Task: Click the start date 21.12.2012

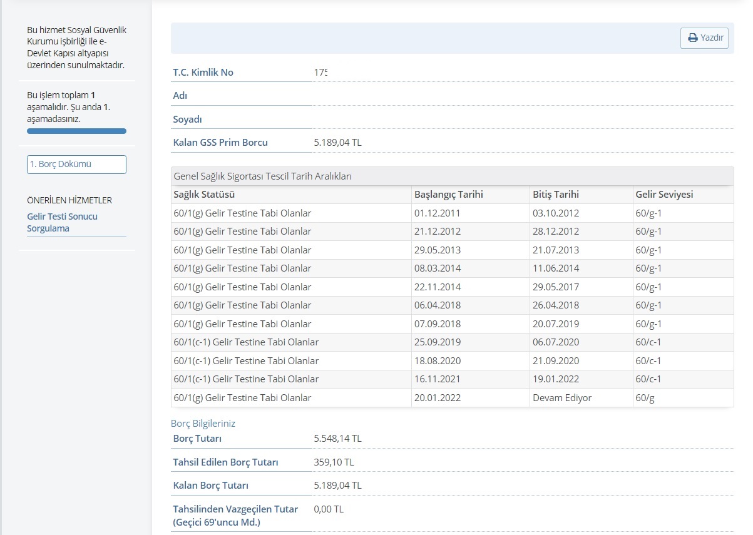Action: click(x=438, y=232)
